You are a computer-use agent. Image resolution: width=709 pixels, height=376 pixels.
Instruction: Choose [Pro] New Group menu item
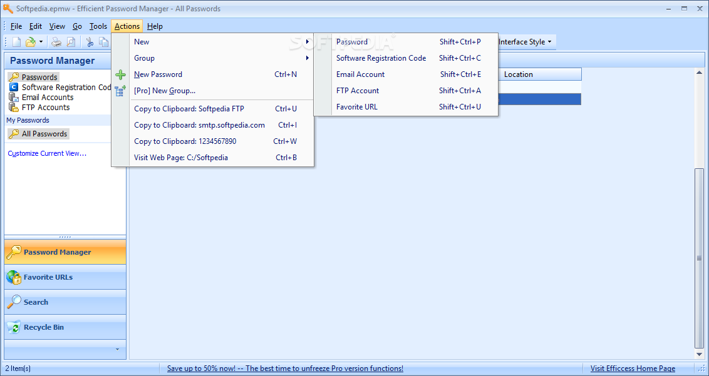(212, 90)
